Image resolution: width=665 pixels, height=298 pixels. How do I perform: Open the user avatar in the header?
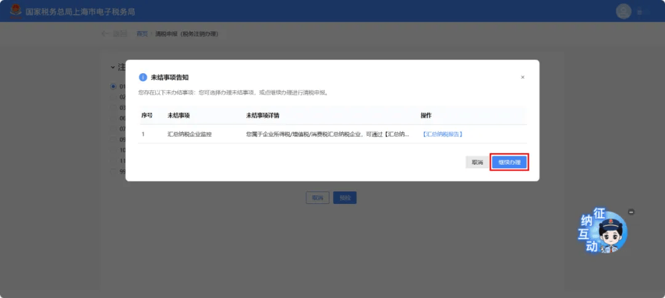pos(624,11)
